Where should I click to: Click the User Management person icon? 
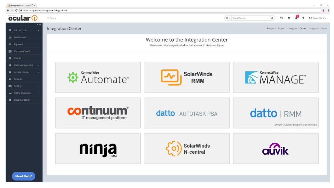(x=10, y=65)
